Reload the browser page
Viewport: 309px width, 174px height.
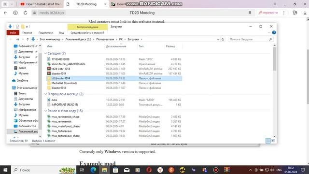[x=26, y=13]
